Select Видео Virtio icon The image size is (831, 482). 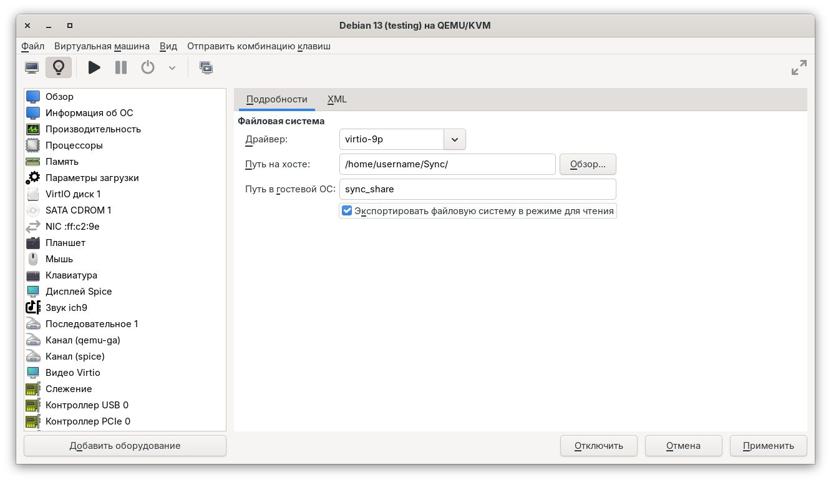click(33, 373)
